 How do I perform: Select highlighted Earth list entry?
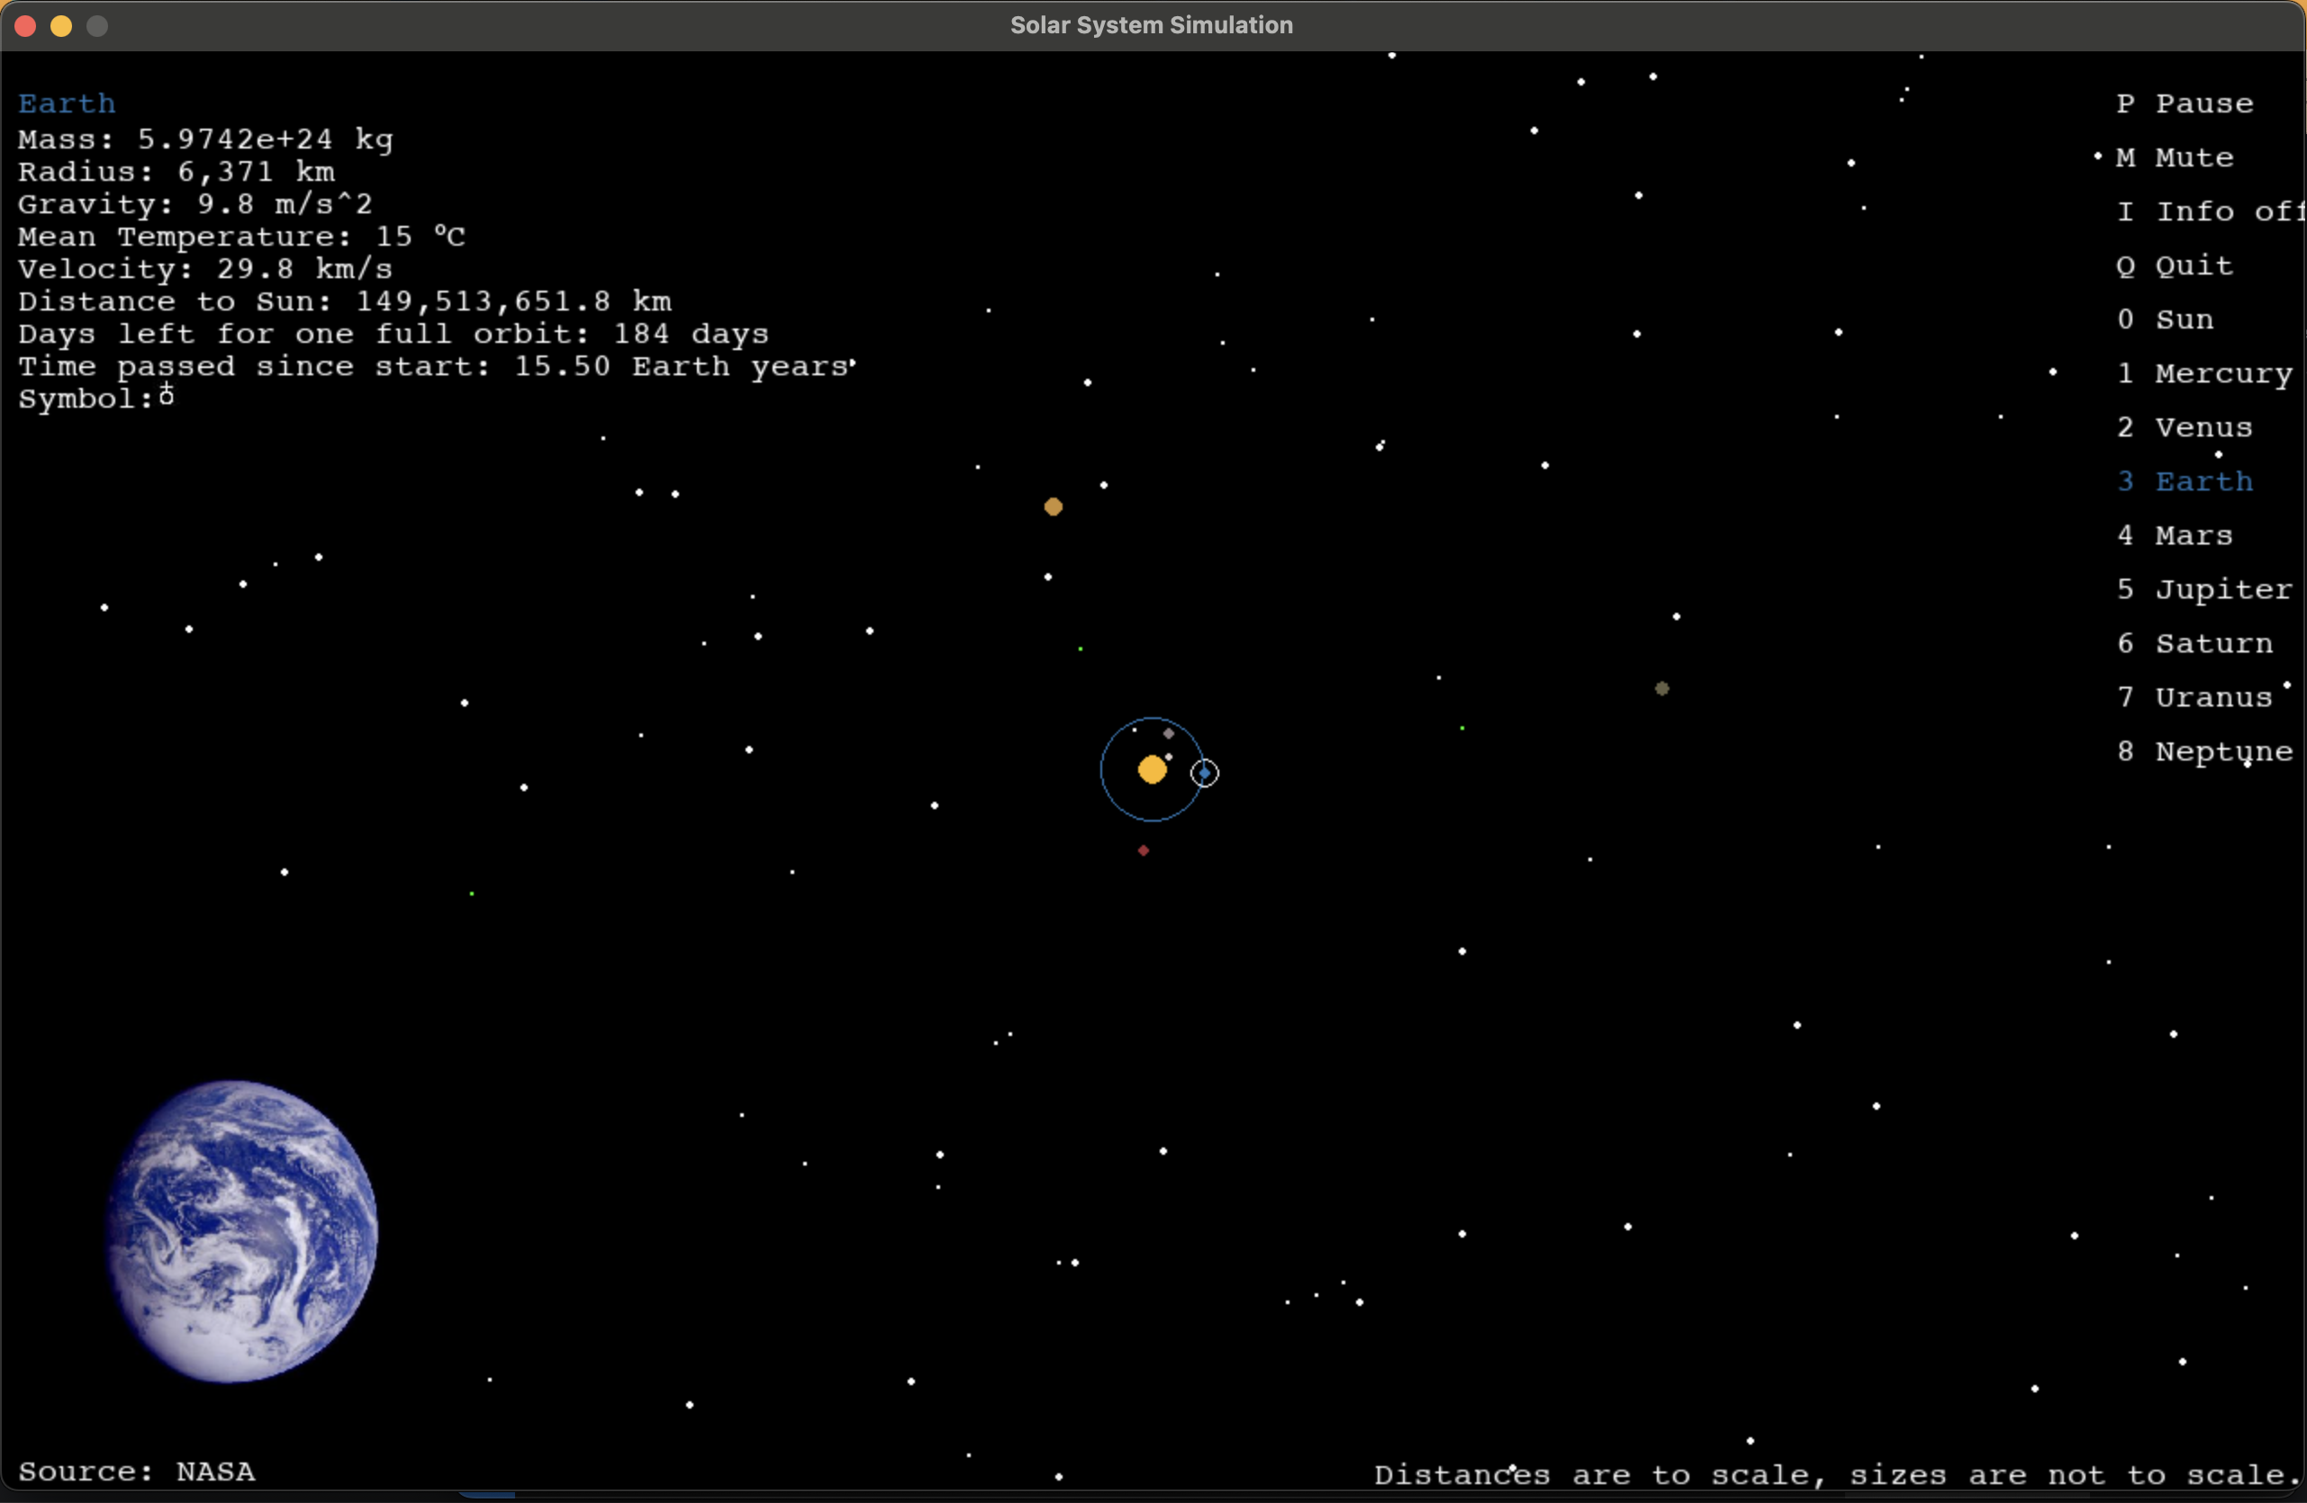point(2185,481)
